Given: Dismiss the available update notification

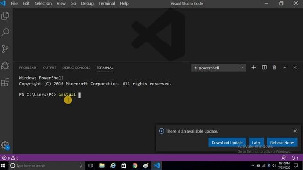Looking at the screenshot, I should pyautogui.click(x=295, y=131).
